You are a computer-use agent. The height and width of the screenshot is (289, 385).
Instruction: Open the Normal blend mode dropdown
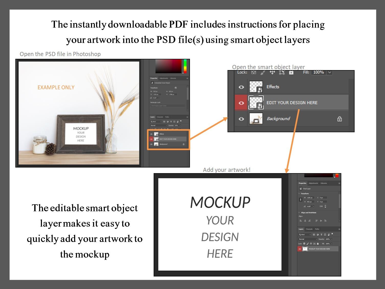(308, 239)
